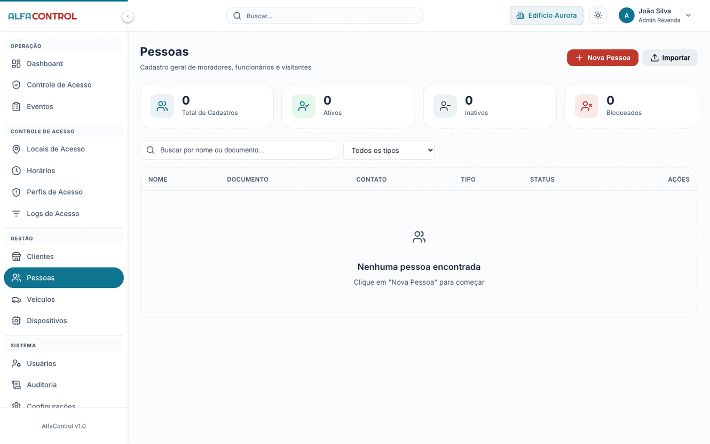Image resolution: width=710 pixels, height=444 pixels.
Task: Open Logs de Acesso
Action: pos(64,214)
